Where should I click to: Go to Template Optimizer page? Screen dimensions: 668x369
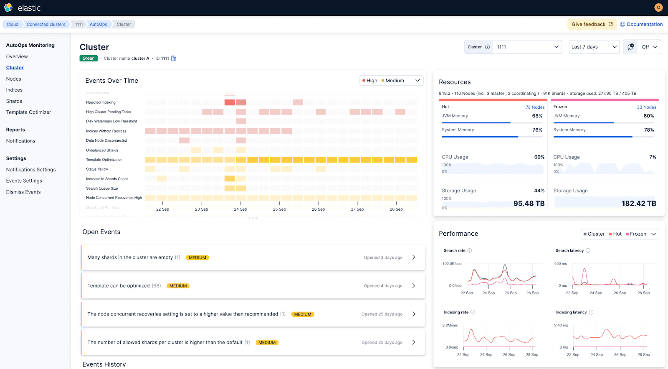pos(28,112)
